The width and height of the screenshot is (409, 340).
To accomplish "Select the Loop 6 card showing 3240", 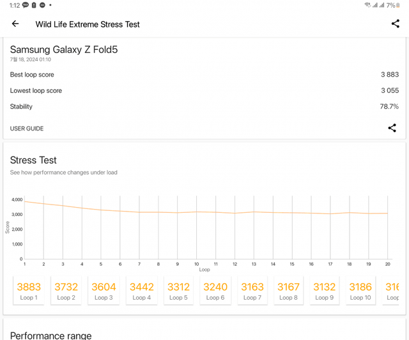I will point(215,291).
